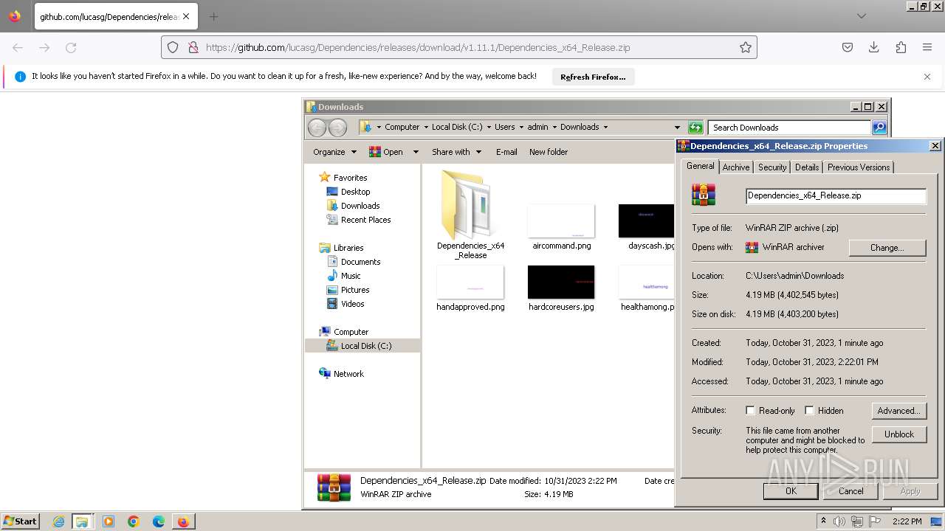Click Firefox forward navigation arrow
This screenshot has width=945, height=531.
coord(44,47)
